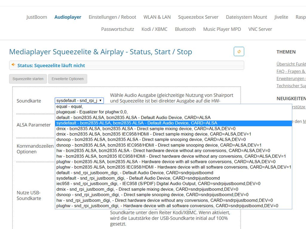Go to Kodi / XBMC page
The width and height of the screenshot is (306, 229).
tap(154, 29)
